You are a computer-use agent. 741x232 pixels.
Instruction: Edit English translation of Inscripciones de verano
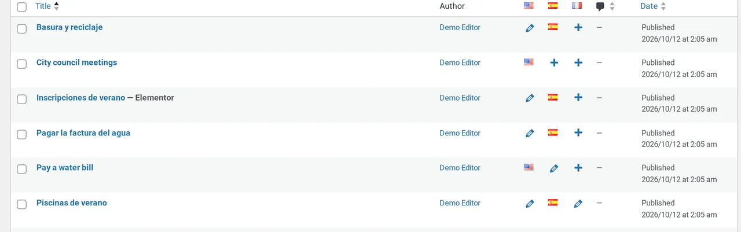click(529, 98)
